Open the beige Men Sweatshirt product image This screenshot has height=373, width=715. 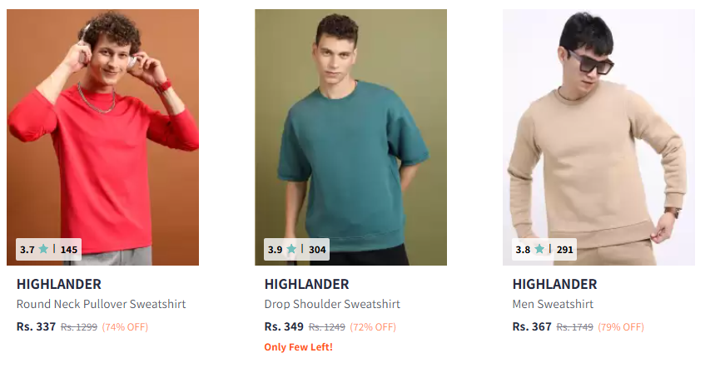(598, 137)
